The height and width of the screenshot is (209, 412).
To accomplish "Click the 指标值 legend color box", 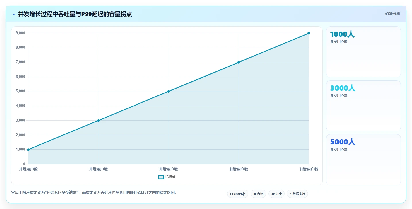I will [161, 177].
